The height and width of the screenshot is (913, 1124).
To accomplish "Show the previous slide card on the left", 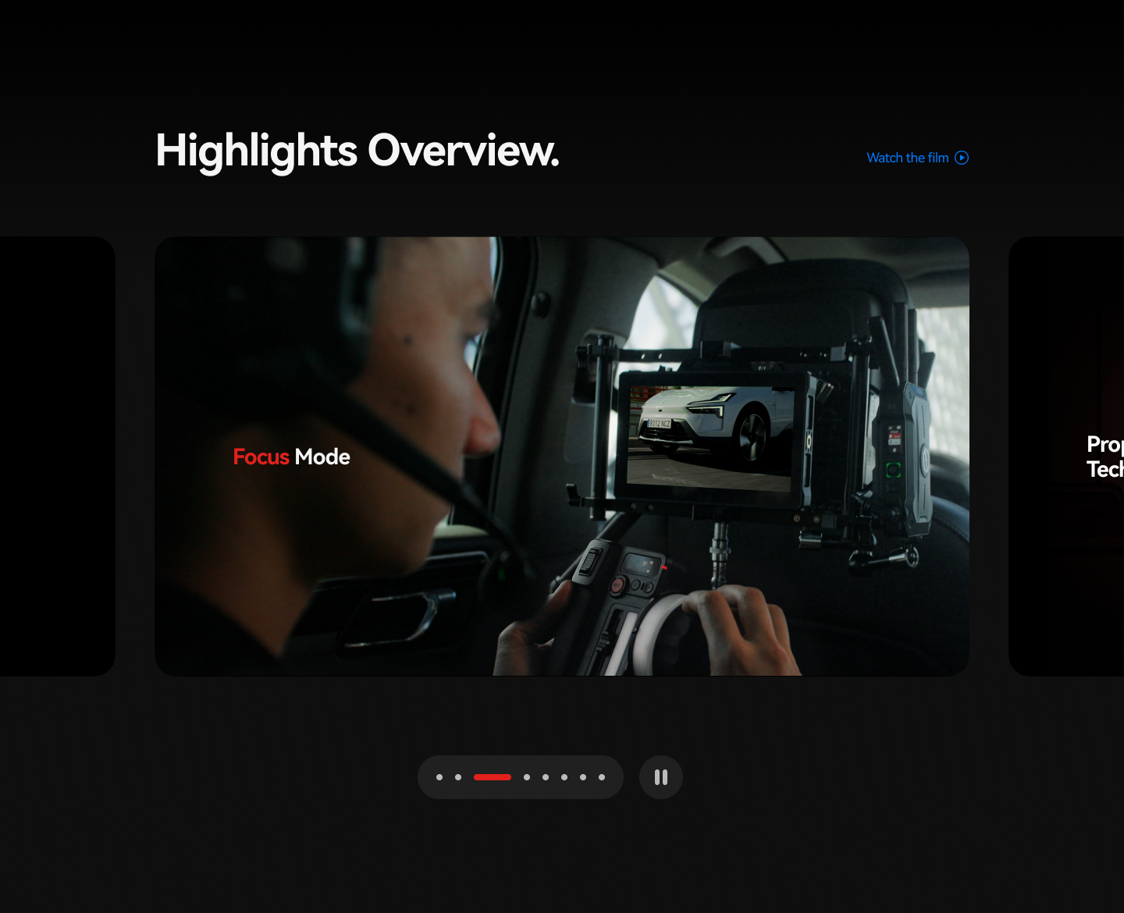I will [57, 456].
